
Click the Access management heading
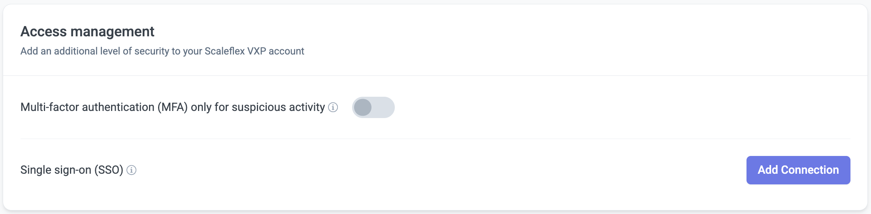click(x=87, y=32)
